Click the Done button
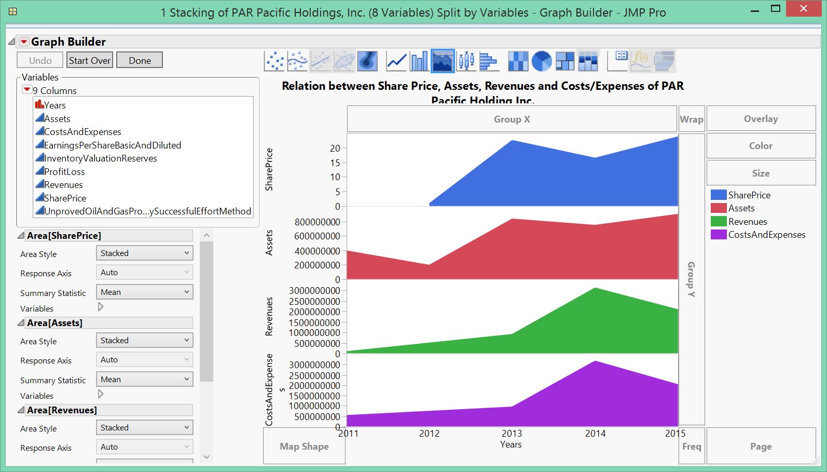The image size is (827, 472). [140, 60]
